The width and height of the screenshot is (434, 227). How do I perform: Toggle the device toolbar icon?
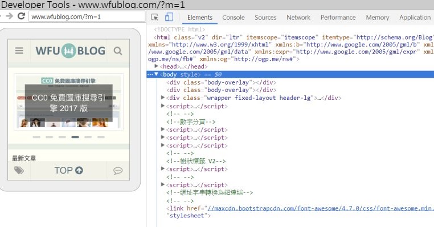click(x=169, y=17)
